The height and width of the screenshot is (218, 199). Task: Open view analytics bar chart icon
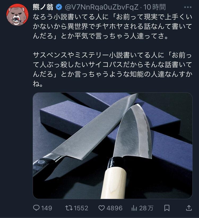click(x=134, y=208)
